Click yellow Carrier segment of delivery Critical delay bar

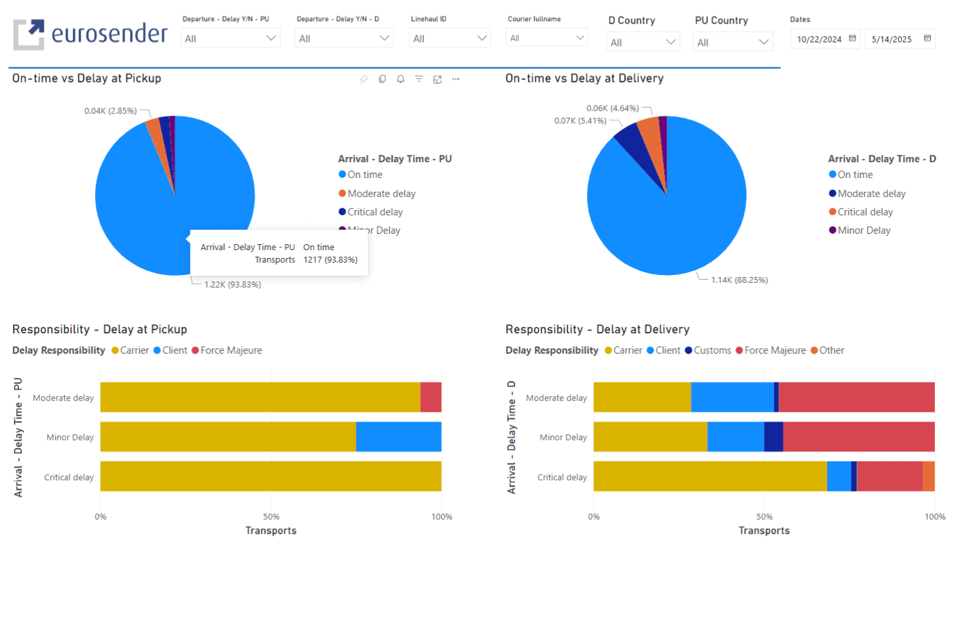[x=710, y=476]
